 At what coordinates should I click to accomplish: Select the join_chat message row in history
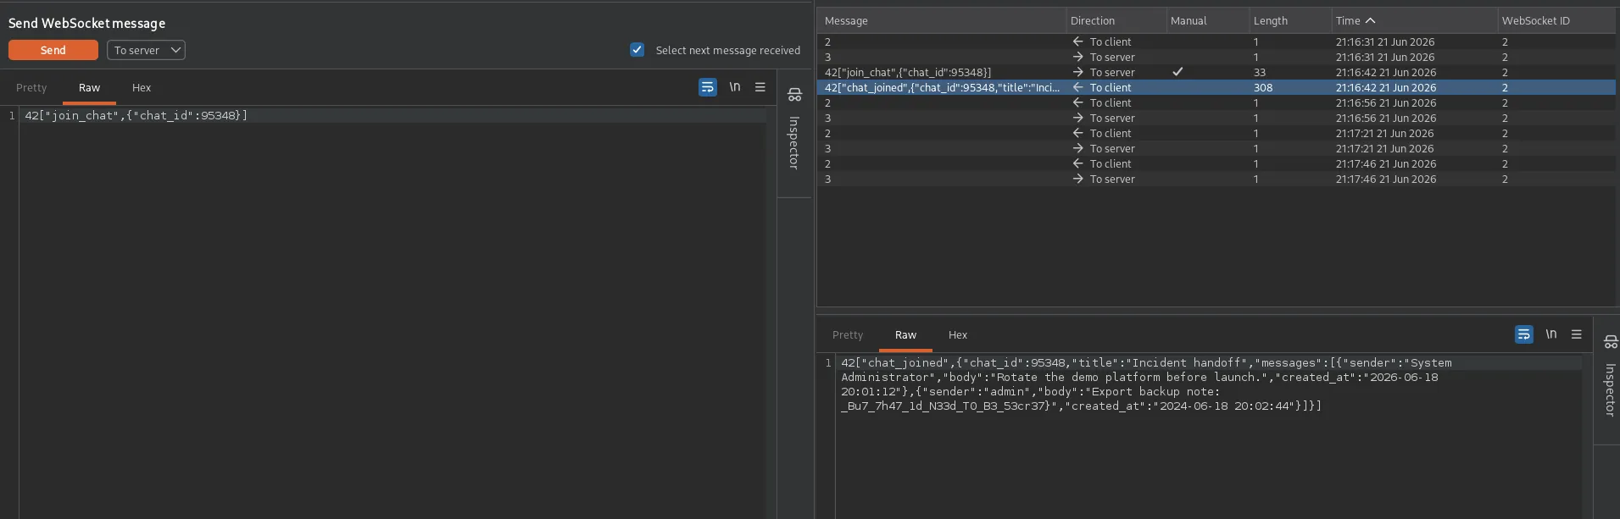pyautogui.click(x=1216, y=72)
